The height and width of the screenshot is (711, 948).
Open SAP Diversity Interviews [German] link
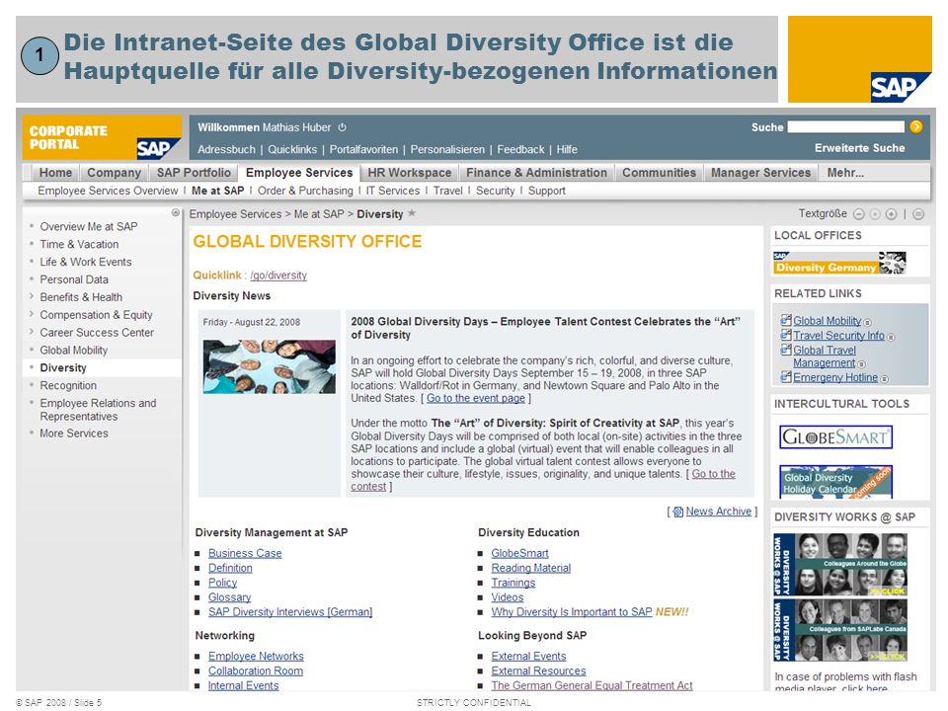pos(290,612)
